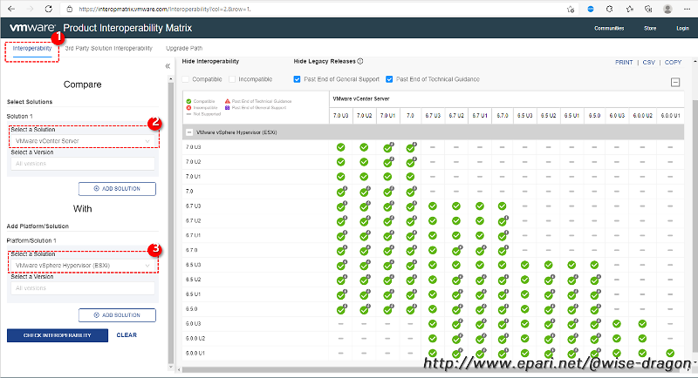Open browser settings ellipsis menu
698x378 pixels.
click(687, 9)
